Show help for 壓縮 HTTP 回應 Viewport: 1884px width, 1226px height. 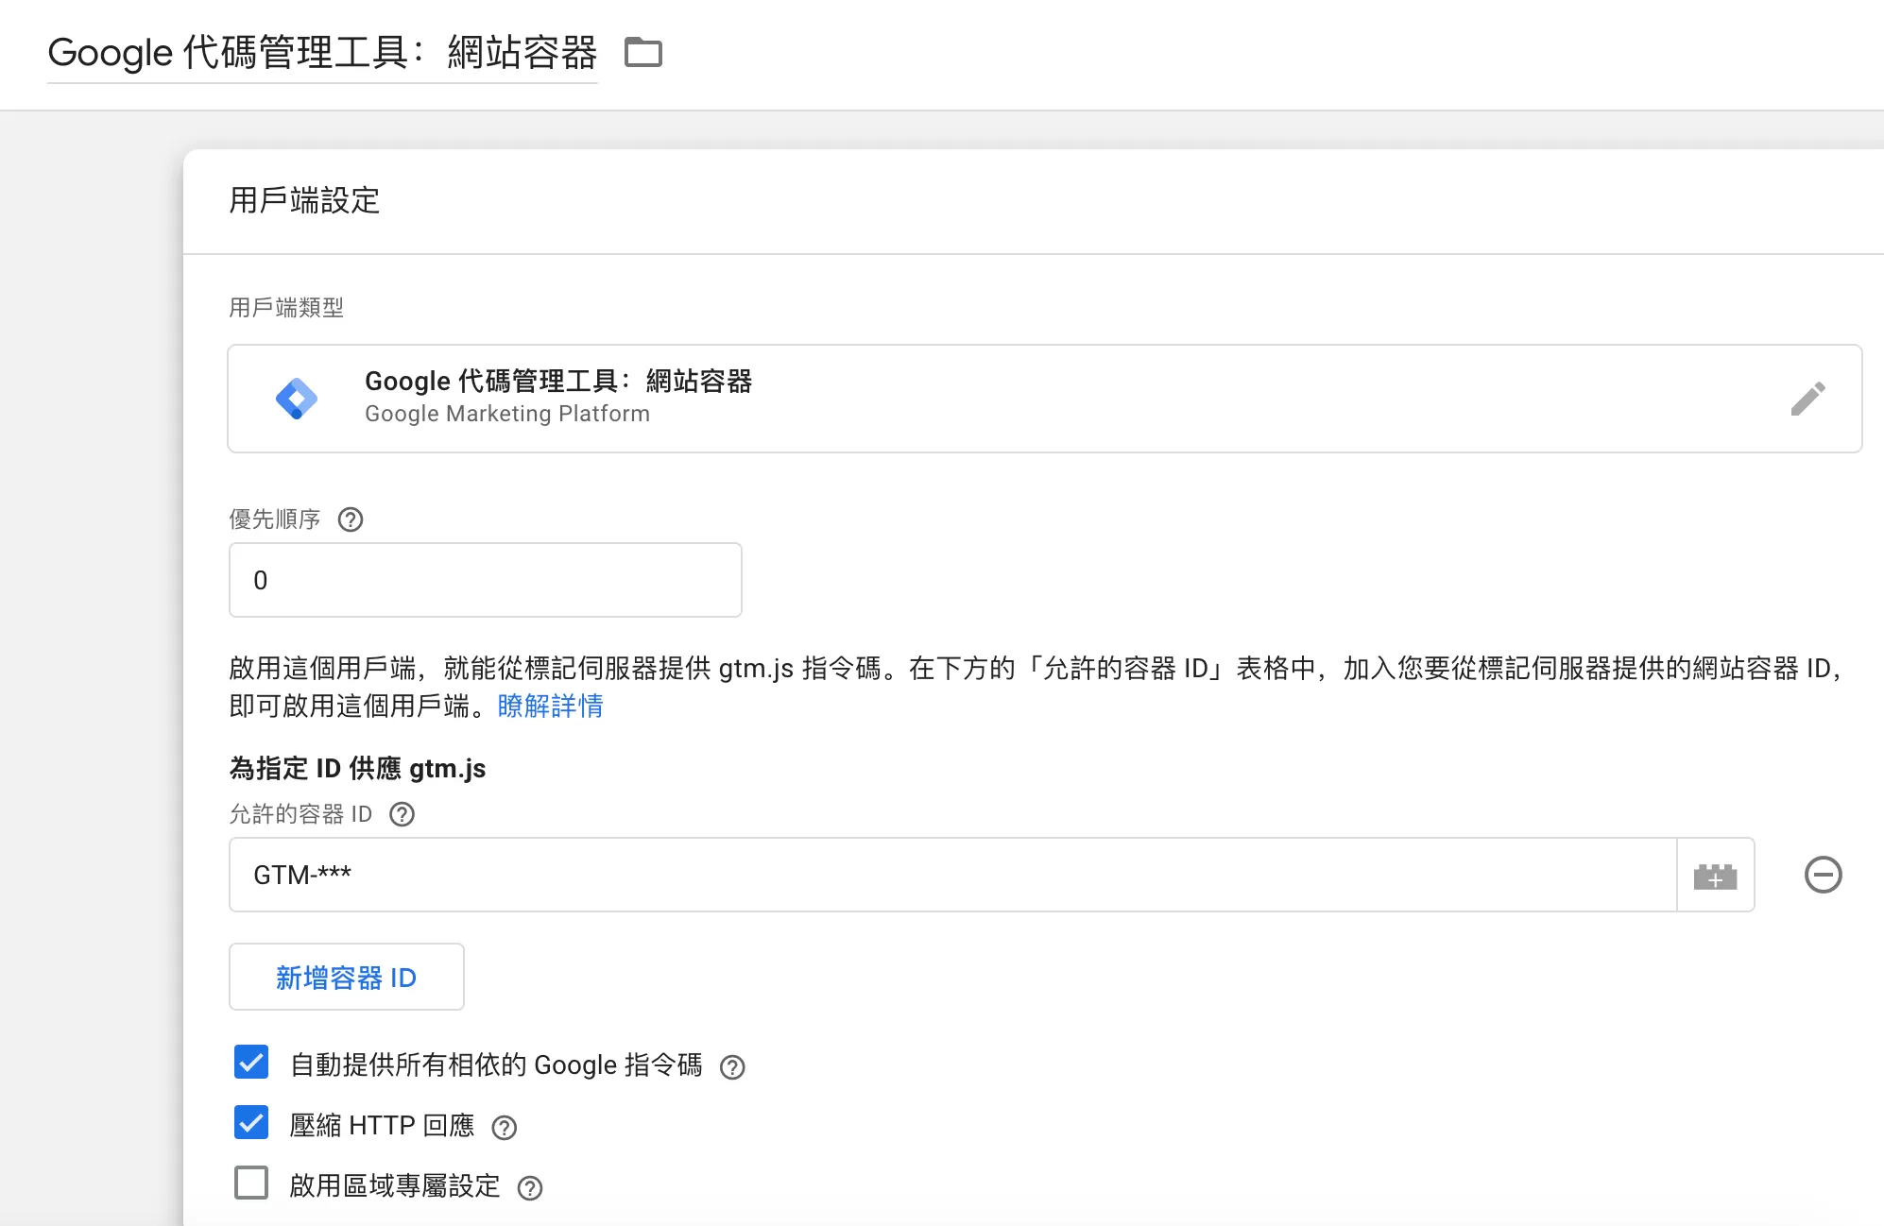click(x=505, y=1128)
